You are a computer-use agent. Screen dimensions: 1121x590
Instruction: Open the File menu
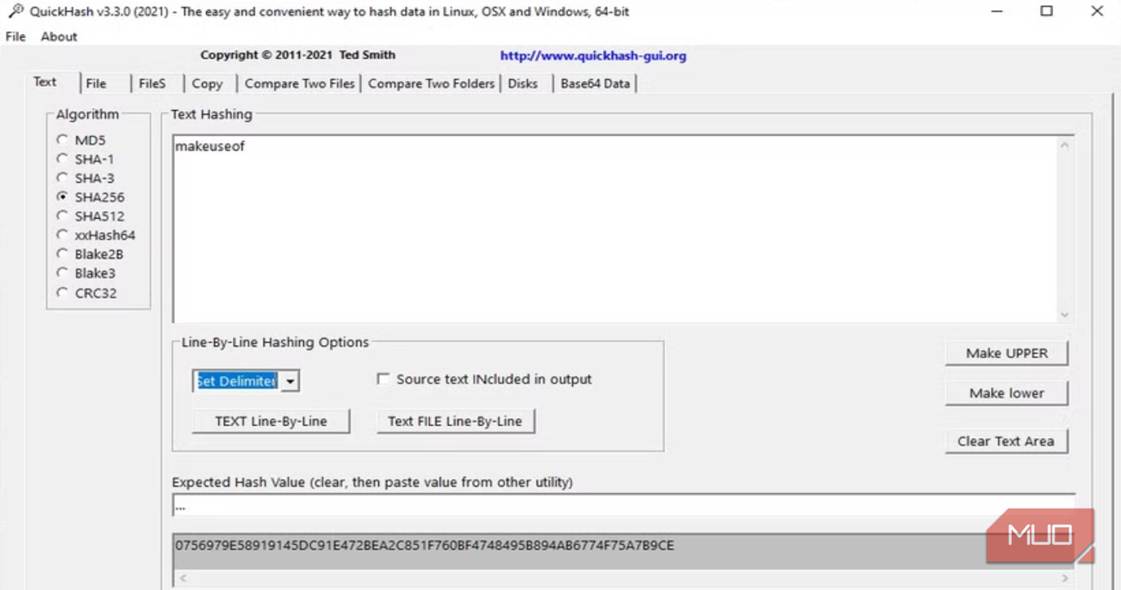(x=15, y=36)
